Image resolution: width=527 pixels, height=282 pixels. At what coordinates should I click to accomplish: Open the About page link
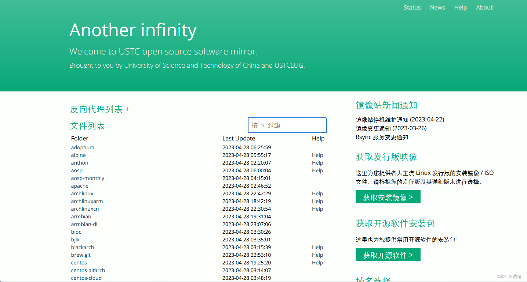(484, 7)
